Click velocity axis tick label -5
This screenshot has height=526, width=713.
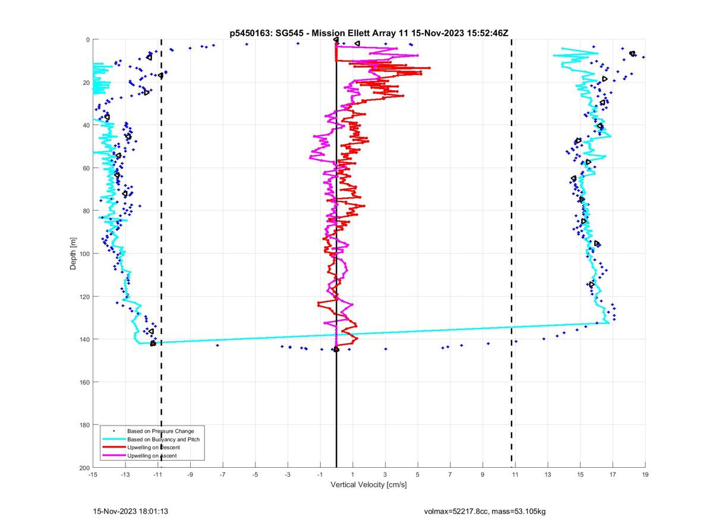tap(255, 475)
